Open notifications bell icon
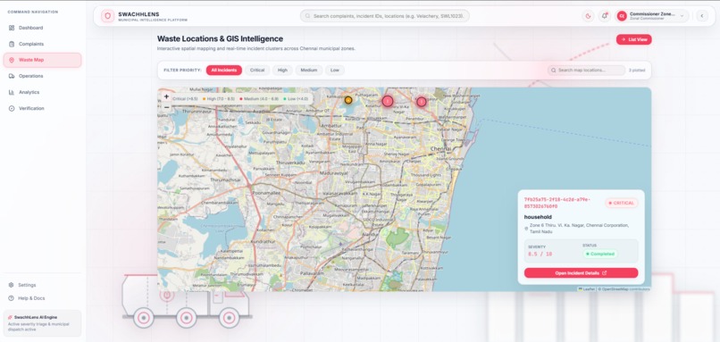720x342 pixels. [604, 16]
